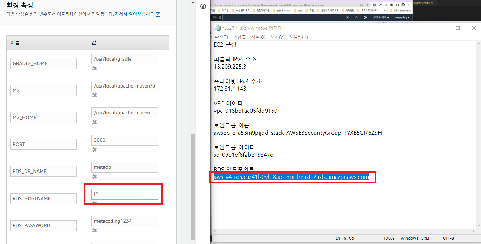Open the Chrome three-dot menu
481x244 pixels.
(x=409, y=5)
